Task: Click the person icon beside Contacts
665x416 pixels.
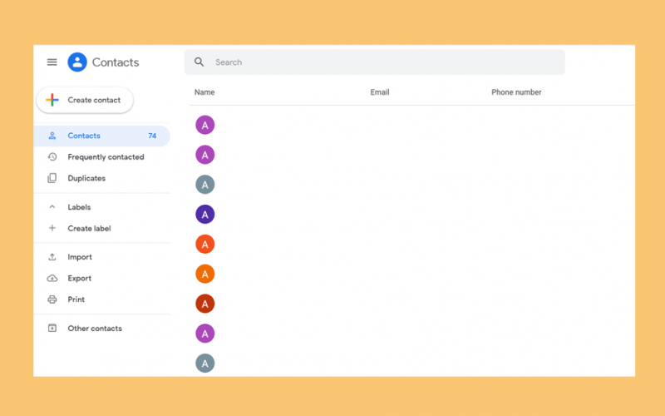Action: click(x=52, y=136)
